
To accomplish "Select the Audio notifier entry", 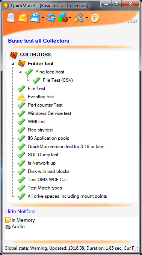I will point(15,226).
